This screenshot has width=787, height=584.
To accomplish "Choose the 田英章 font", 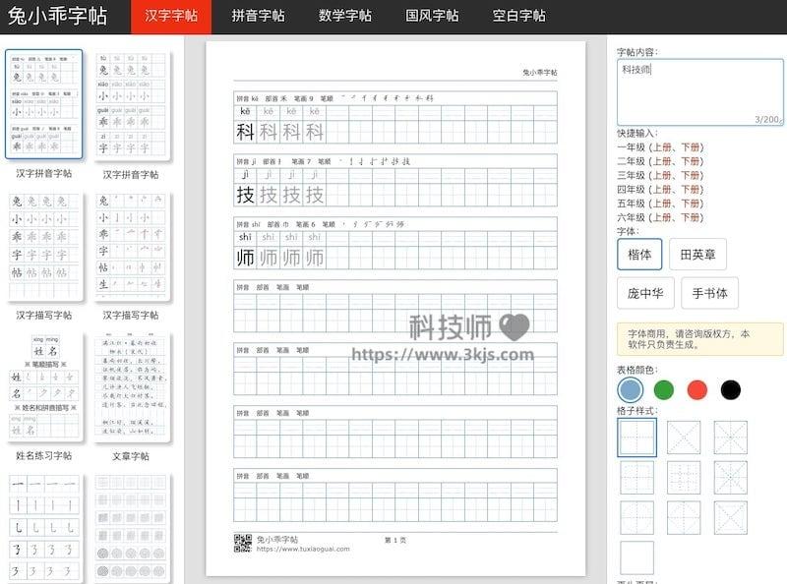I will pyautogui.click(x=697, y=255).
